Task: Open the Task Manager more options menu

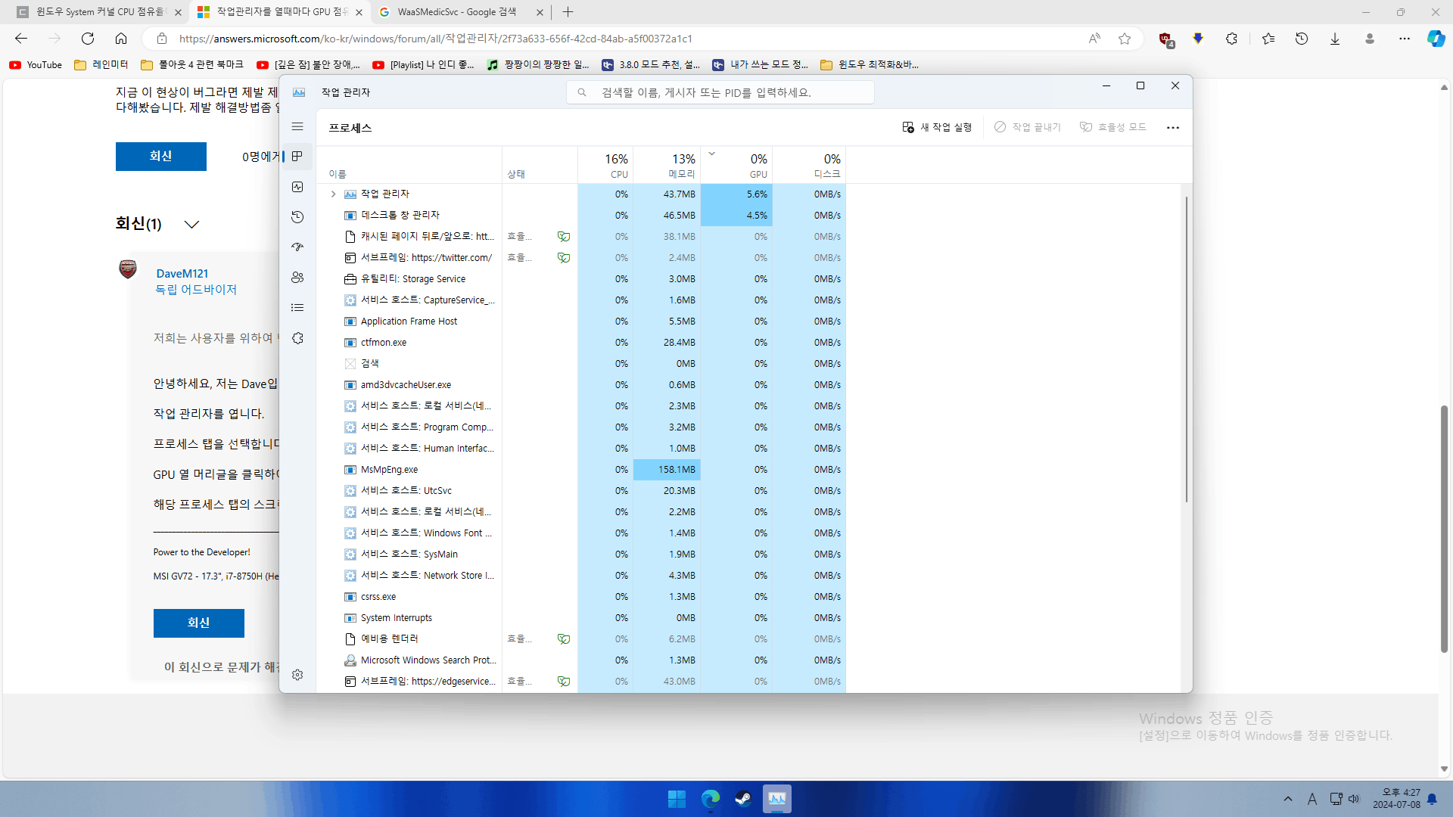Action: coord(1172,127)
